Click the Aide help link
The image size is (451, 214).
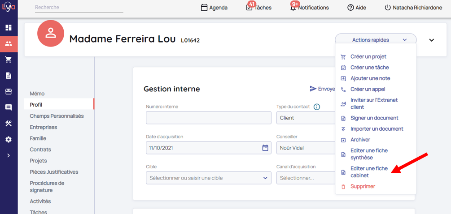[x=357, y=8]
